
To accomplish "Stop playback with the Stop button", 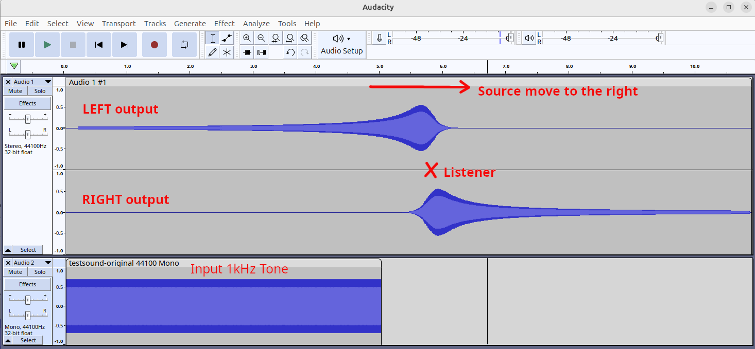I will tap(73, 45).
